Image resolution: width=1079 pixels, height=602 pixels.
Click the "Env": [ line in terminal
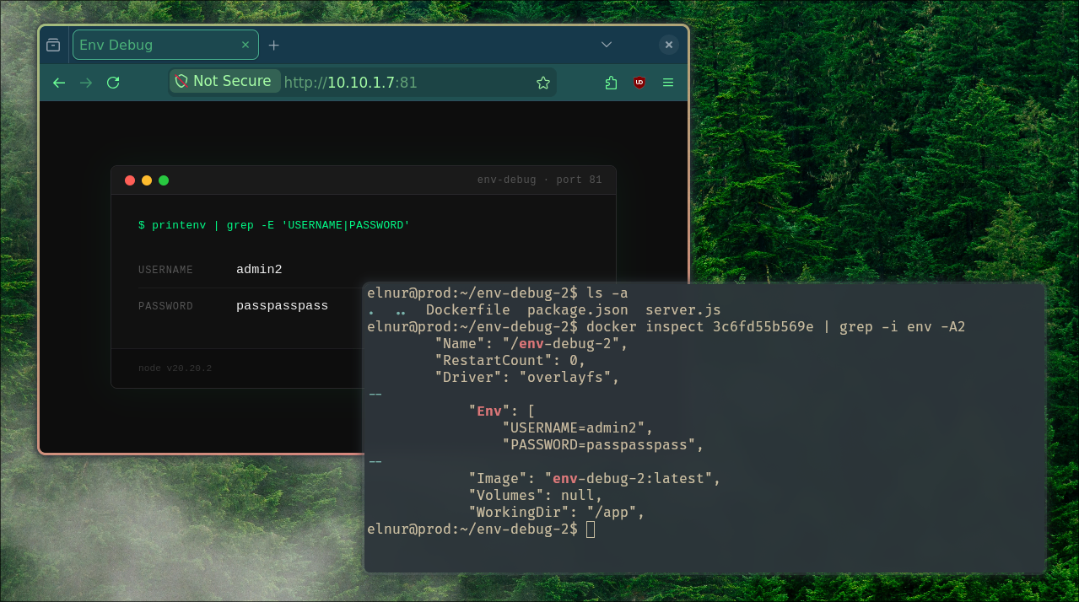click(x=502, y=411)
